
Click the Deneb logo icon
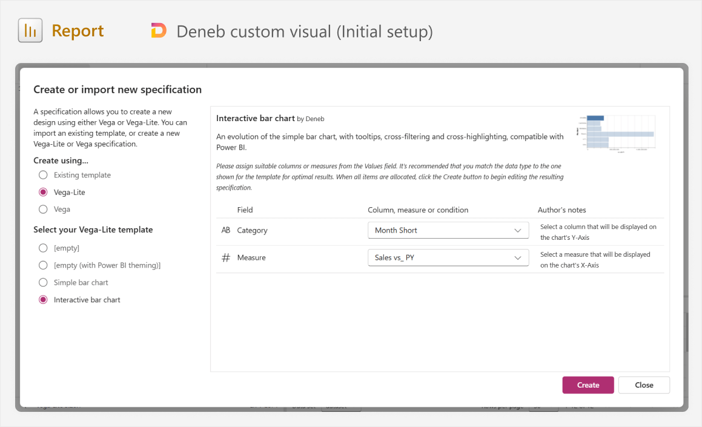[159, 30]
